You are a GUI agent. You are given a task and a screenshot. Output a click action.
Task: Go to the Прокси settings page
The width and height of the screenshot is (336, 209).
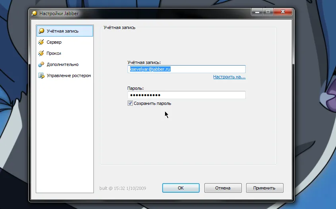click(65, 53)
